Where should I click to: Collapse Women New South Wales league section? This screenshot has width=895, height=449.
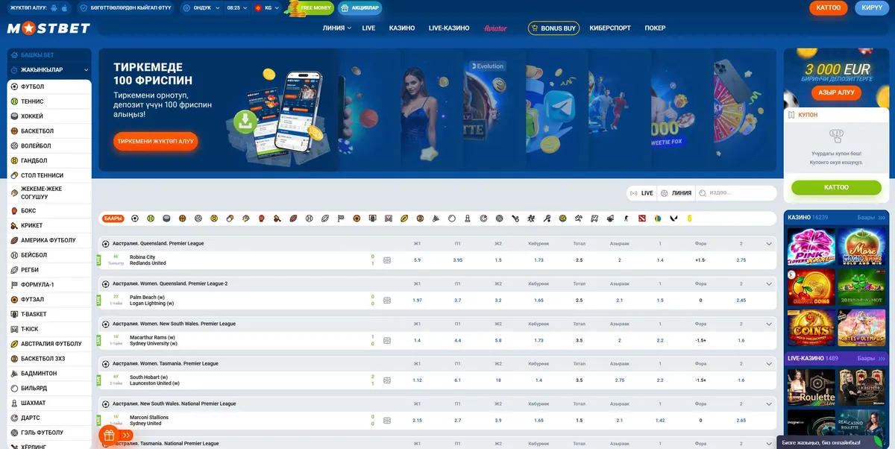[769, 324]
